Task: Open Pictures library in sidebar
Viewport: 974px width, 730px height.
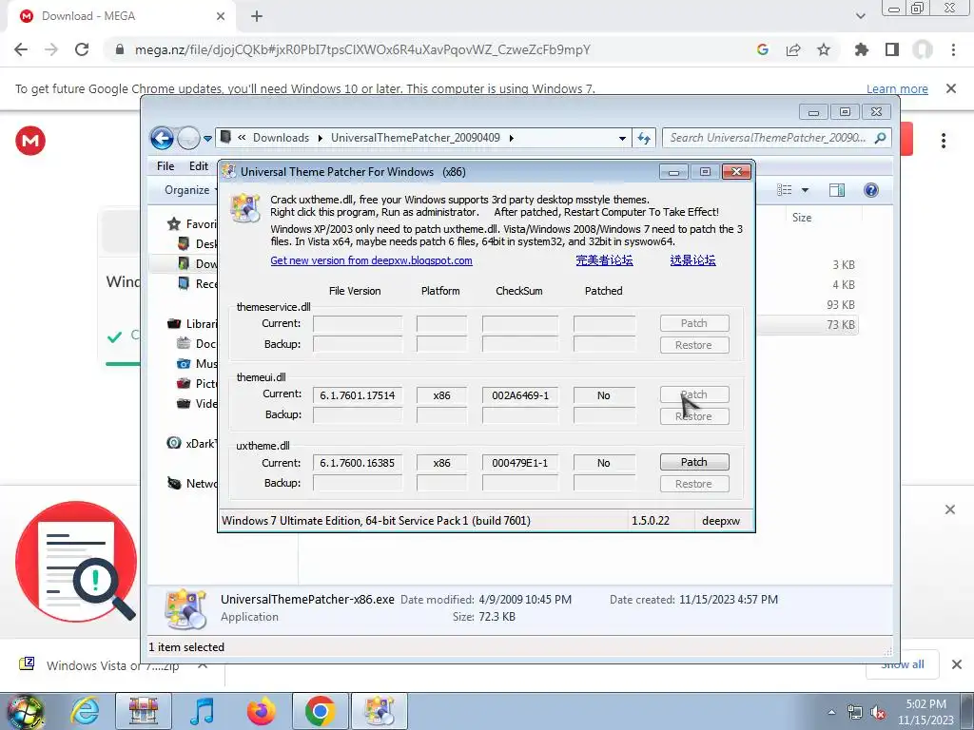Action: point(197,384)
